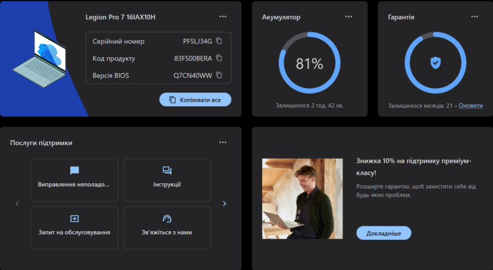Copy the BIOS version Q7CN40WW
The image size is (493, 270).
(x=219, y=75)
